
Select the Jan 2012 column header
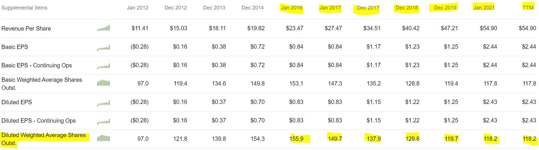click(x=137, y=8)
